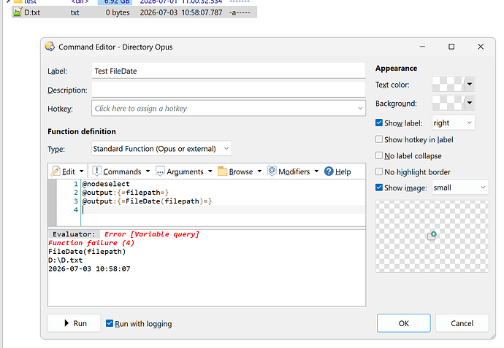The width and height of the screenshot is (504, 348).
Task: Enable No highlight border option
Action: click(379, 171)
